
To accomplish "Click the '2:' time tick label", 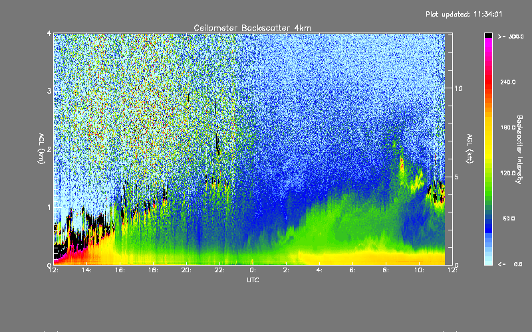I will tap(287, 270).
